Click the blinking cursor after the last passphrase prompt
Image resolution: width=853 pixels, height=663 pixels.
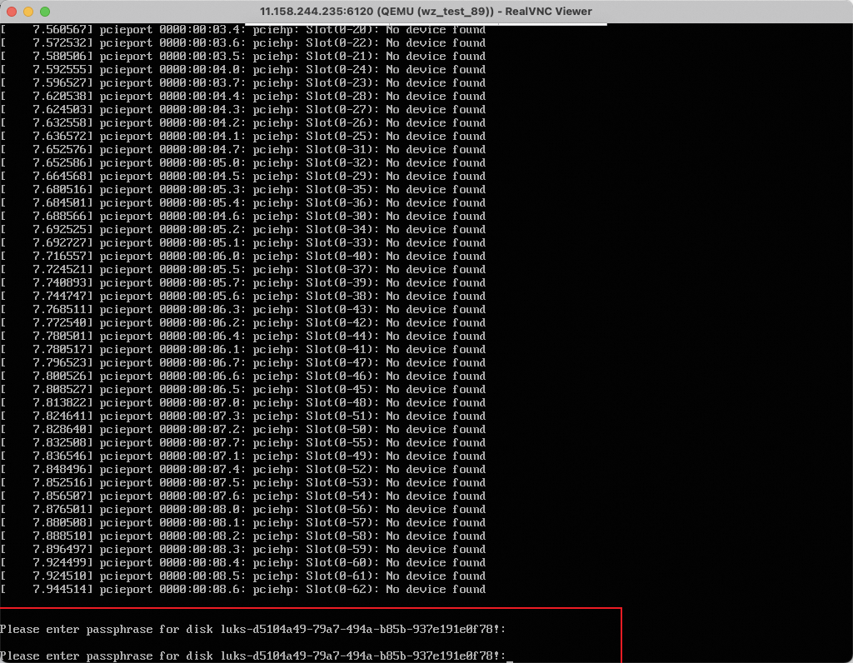pos(509,656)
